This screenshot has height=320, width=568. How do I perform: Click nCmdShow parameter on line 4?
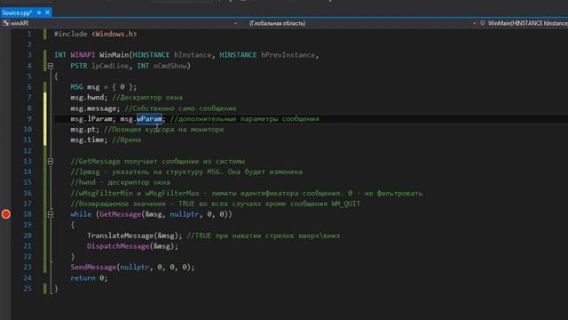(x=170, y=66)
